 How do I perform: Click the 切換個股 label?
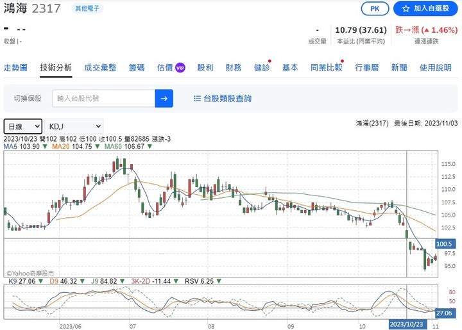(x=28, y=99)
